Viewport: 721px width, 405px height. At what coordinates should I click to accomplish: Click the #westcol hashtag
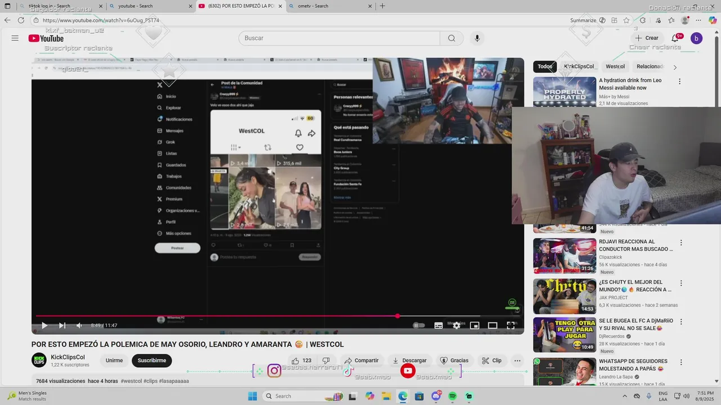(131, 381)
